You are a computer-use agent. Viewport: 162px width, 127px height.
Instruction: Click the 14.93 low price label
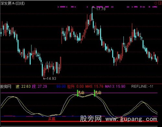52,79
